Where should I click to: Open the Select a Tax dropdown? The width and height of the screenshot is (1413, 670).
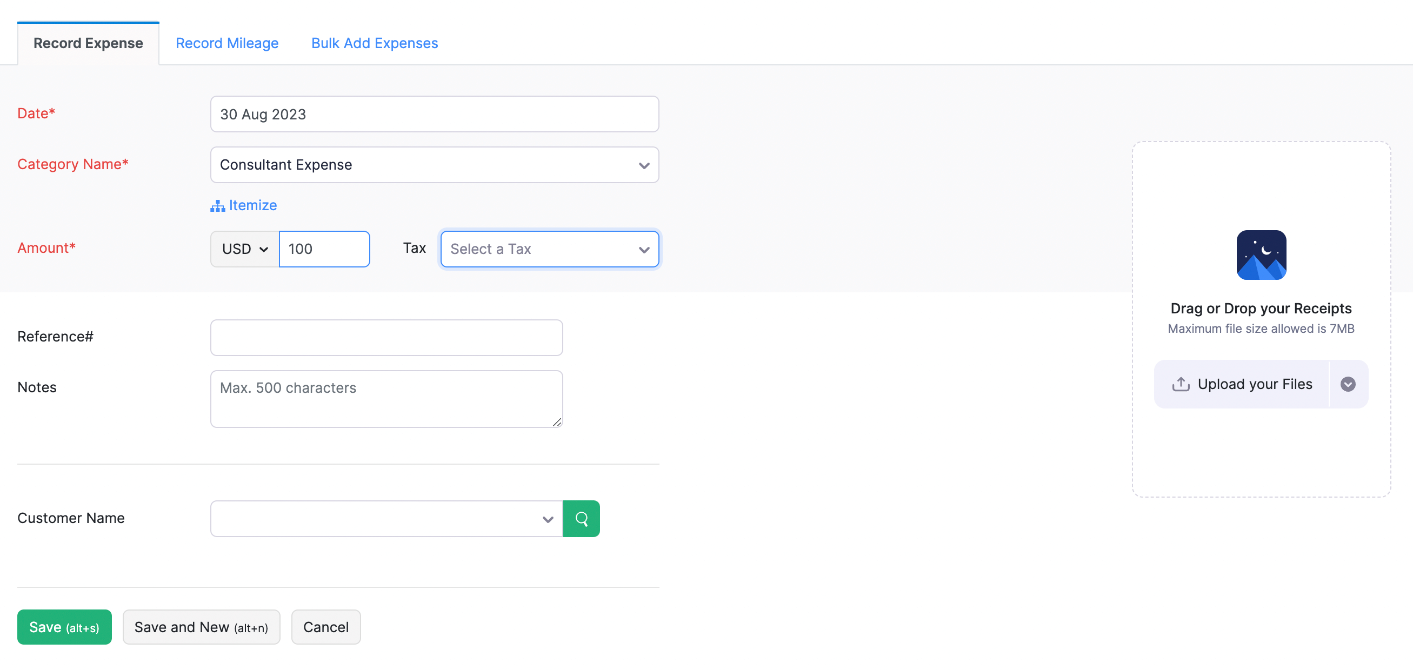coord(549,249)
